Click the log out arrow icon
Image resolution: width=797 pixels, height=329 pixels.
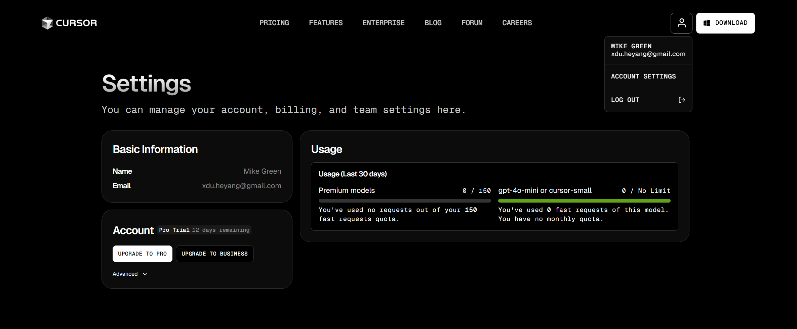tap(682, 100)
